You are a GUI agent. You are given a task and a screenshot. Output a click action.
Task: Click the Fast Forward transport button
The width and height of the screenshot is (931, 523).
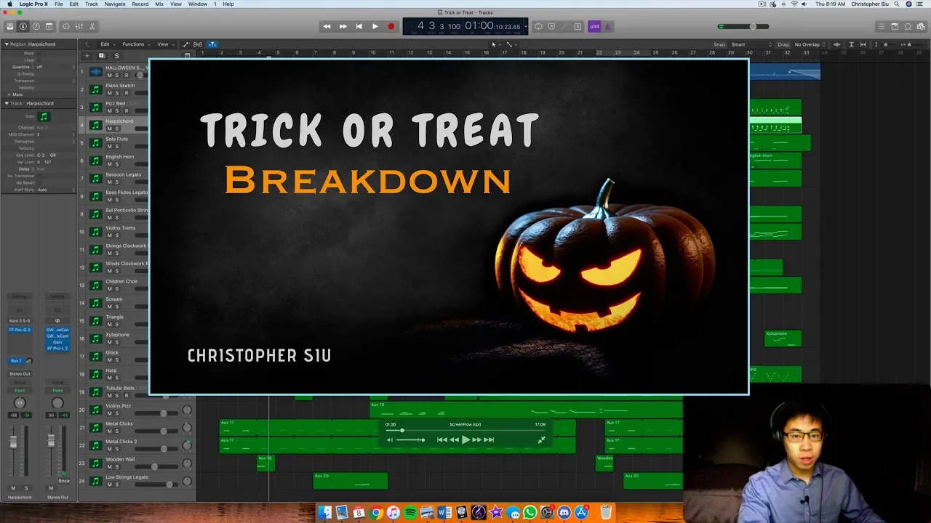coord(343,26)
